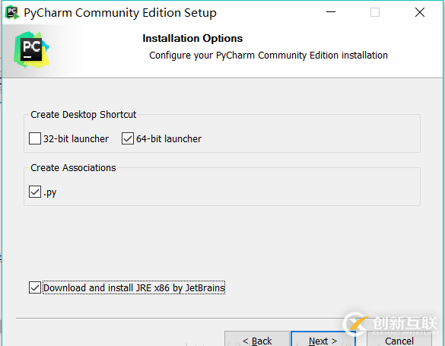Screen dimensions: 445x346
Task: Click the PyCharm PC logo in header
Action: [31, 49]
